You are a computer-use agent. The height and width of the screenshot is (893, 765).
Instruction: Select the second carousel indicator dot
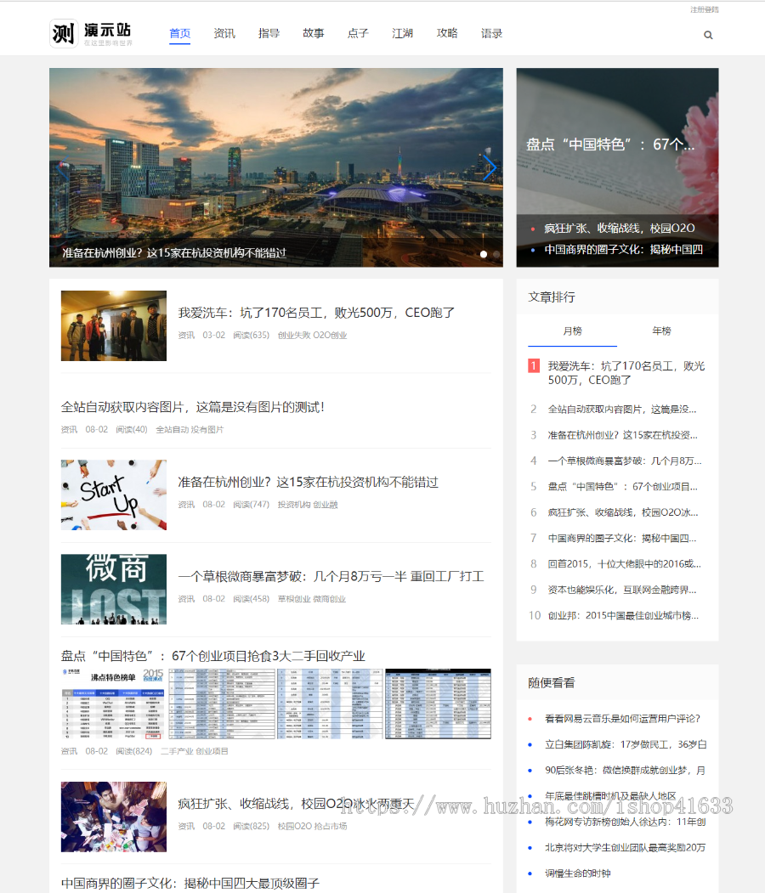(498, 253)
